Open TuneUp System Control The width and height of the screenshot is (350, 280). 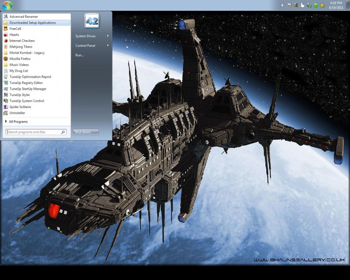pyautogui.click(x=36, y=101)
